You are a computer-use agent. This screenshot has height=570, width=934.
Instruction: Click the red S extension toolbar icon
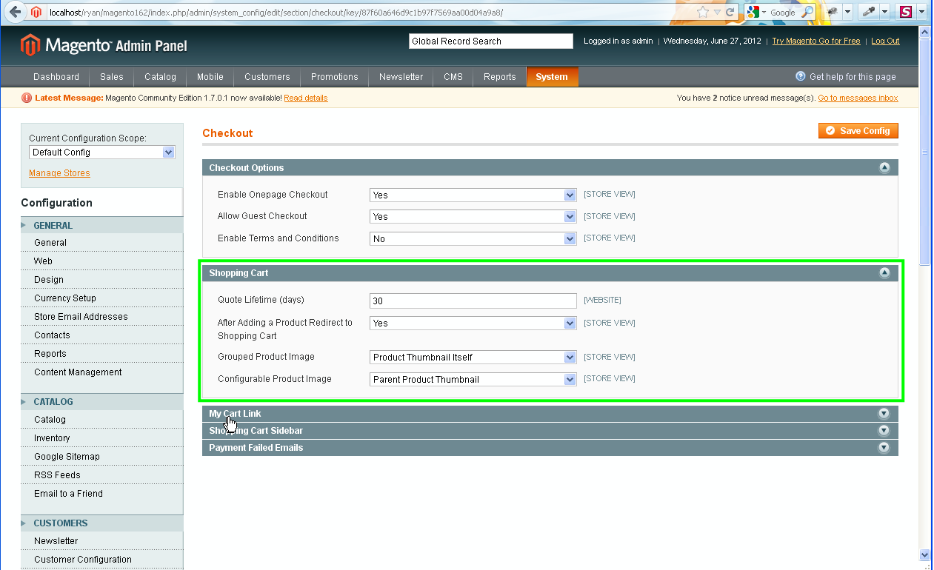click(906, 12)
